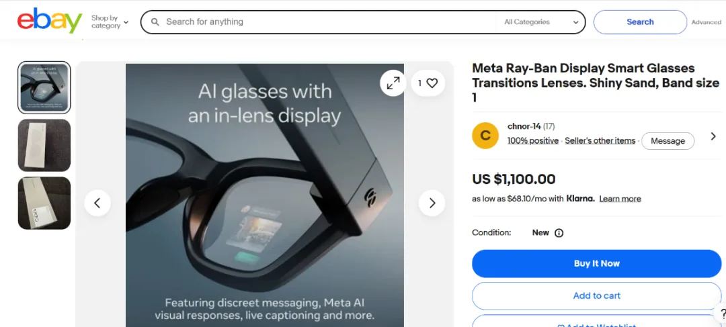This screenshot has height=327, width=726.
Task: Expand the product image to fullscreen
Action: pos(393,83)
